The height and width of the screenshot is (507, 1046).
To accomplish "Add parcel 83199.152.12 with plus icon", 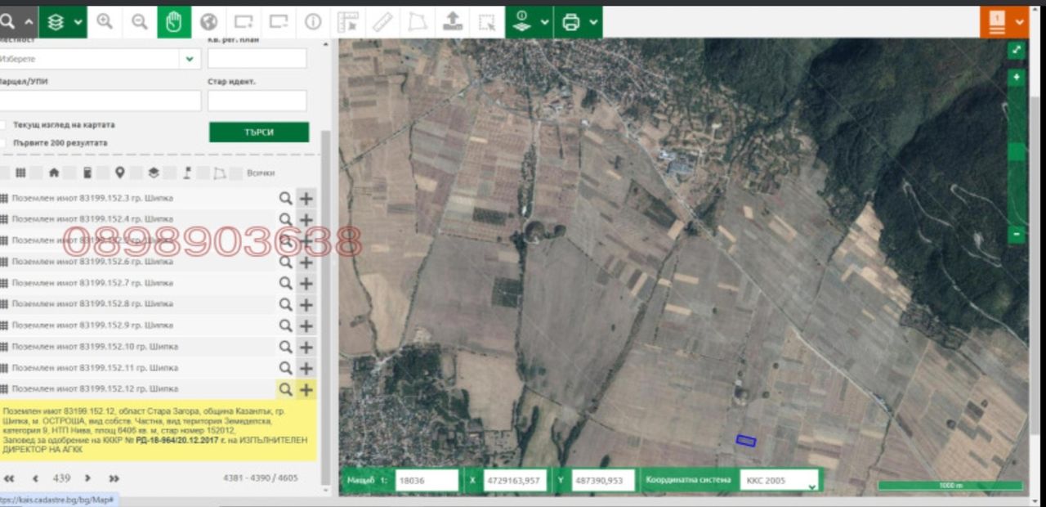I will click(306, 389).
